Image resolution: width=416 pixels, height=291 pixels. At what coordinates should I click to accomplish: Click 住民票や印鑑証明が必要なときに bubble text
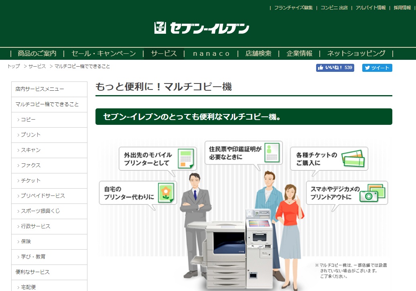coord(235,153)
